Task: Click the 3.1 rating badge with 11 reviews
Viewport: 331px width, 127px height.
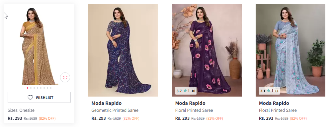Action: pos(269,91)
